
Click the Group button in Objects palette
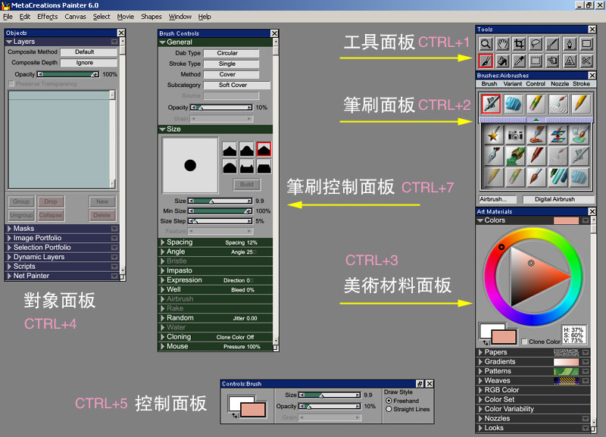(x=21, y=201)
